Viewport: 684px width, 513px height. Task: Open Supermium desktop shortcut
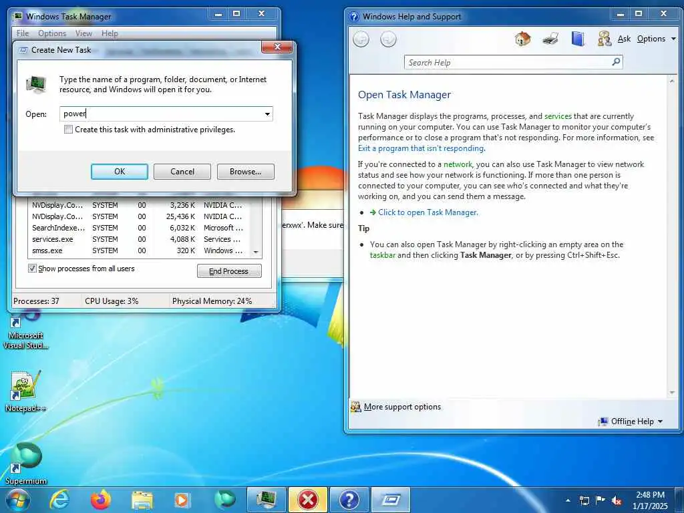[26, 464]
